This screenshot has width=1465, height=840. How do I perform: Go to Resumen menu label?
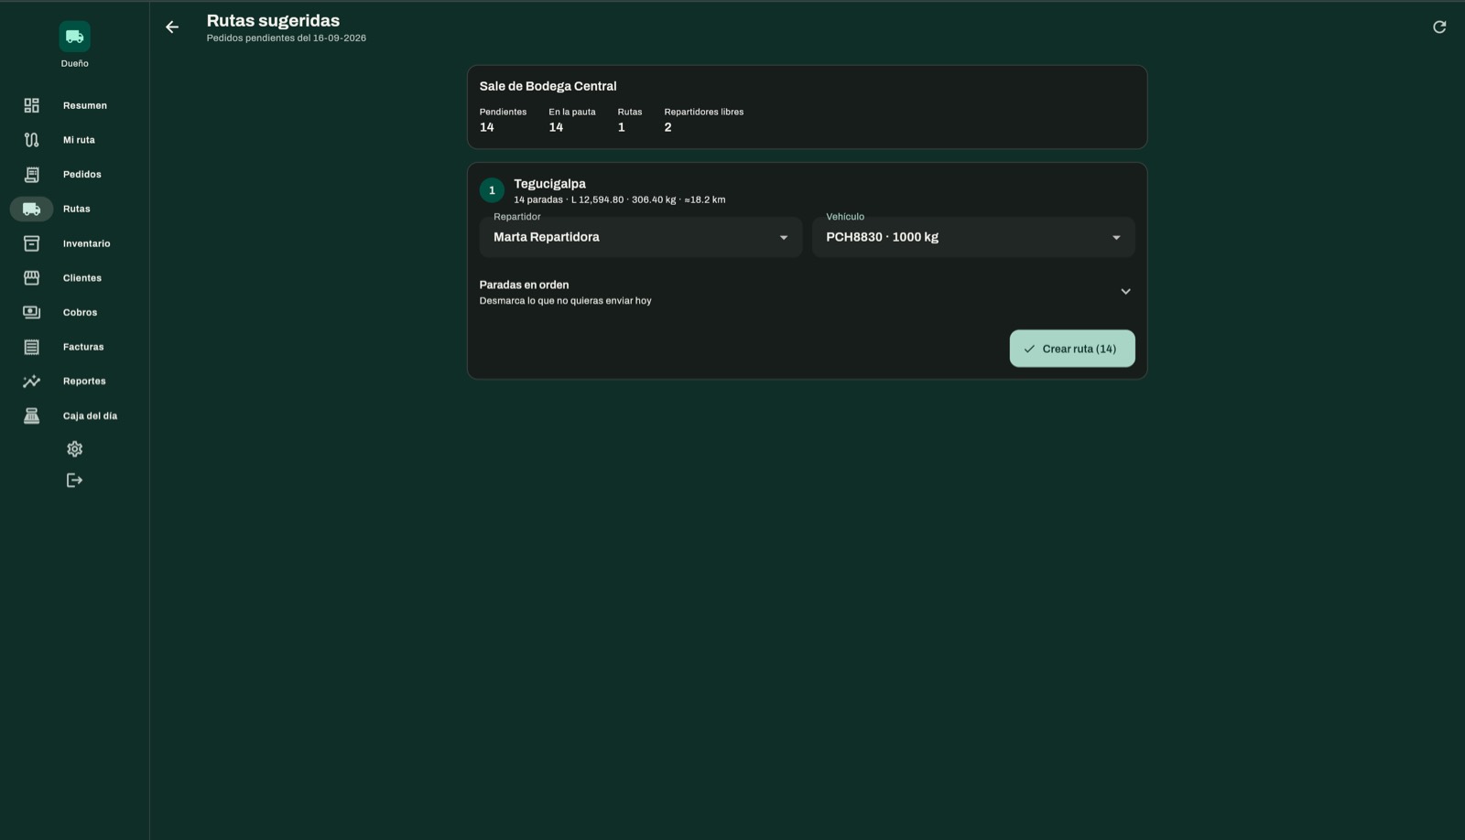pos(85,105)
